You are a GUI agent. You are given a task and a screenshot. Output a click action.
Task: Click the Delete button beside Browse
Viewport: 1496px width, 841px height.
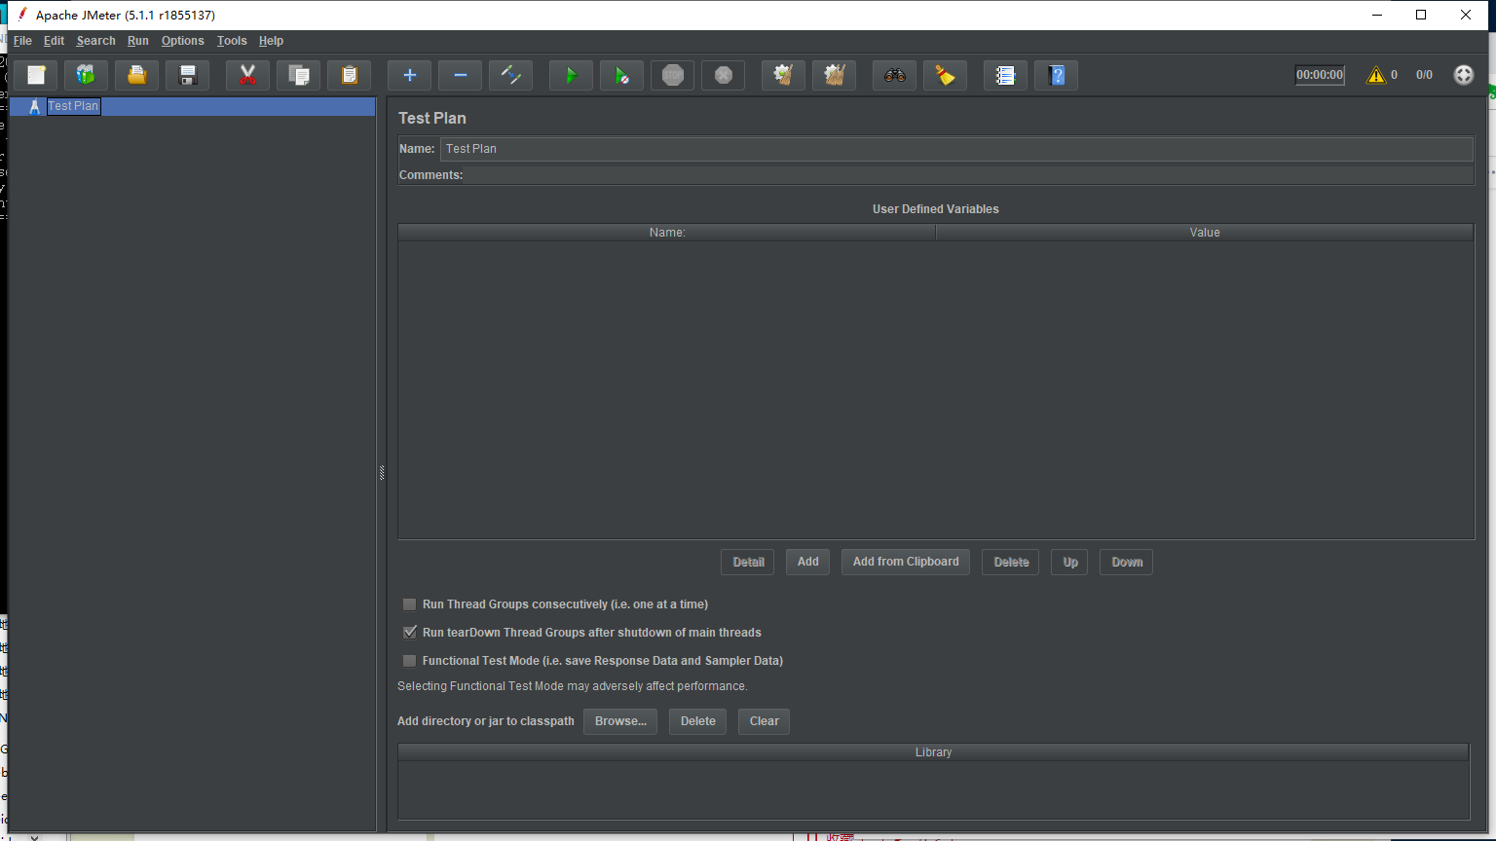tap(697, 721)
